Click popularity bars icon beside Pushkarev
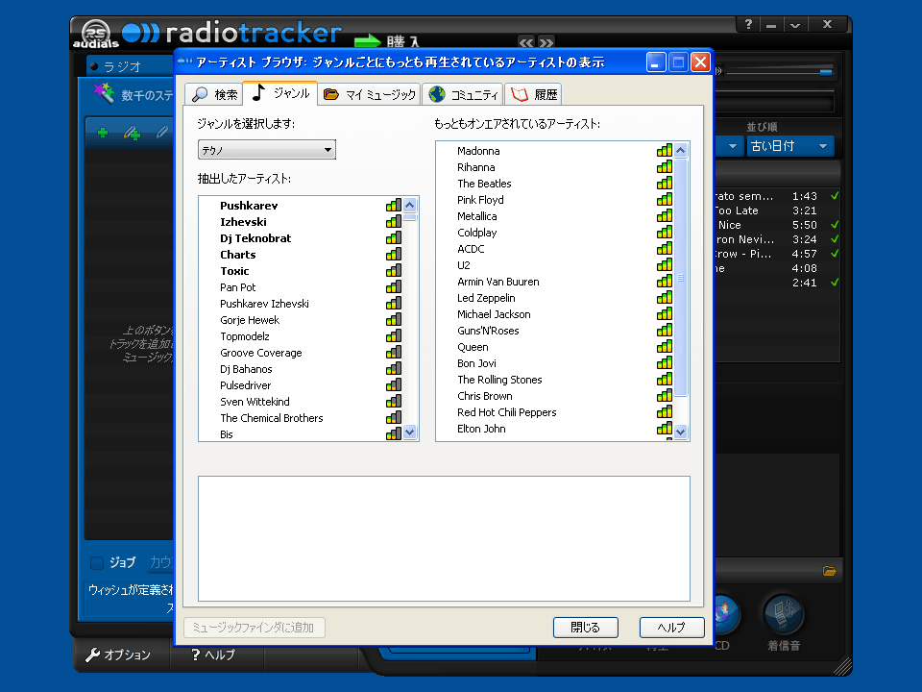Image resolution: width=922 pixels, height=692 pixels. coord(394,205)
